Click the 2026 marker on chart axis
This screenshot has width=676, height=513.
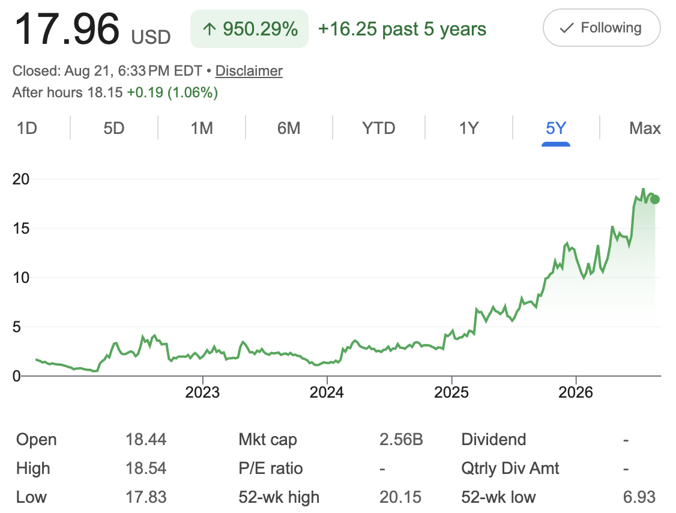576,392
